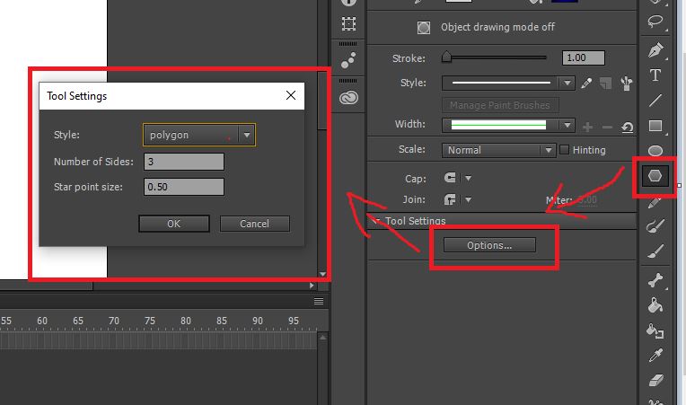Open the stroke Style dropdown in Properties

pos(508,83)
